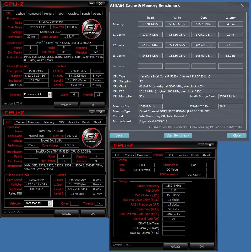Viewport: 251px width, 252px height.
Task: Select Command Rate 2T field
Action: [174, 219]
